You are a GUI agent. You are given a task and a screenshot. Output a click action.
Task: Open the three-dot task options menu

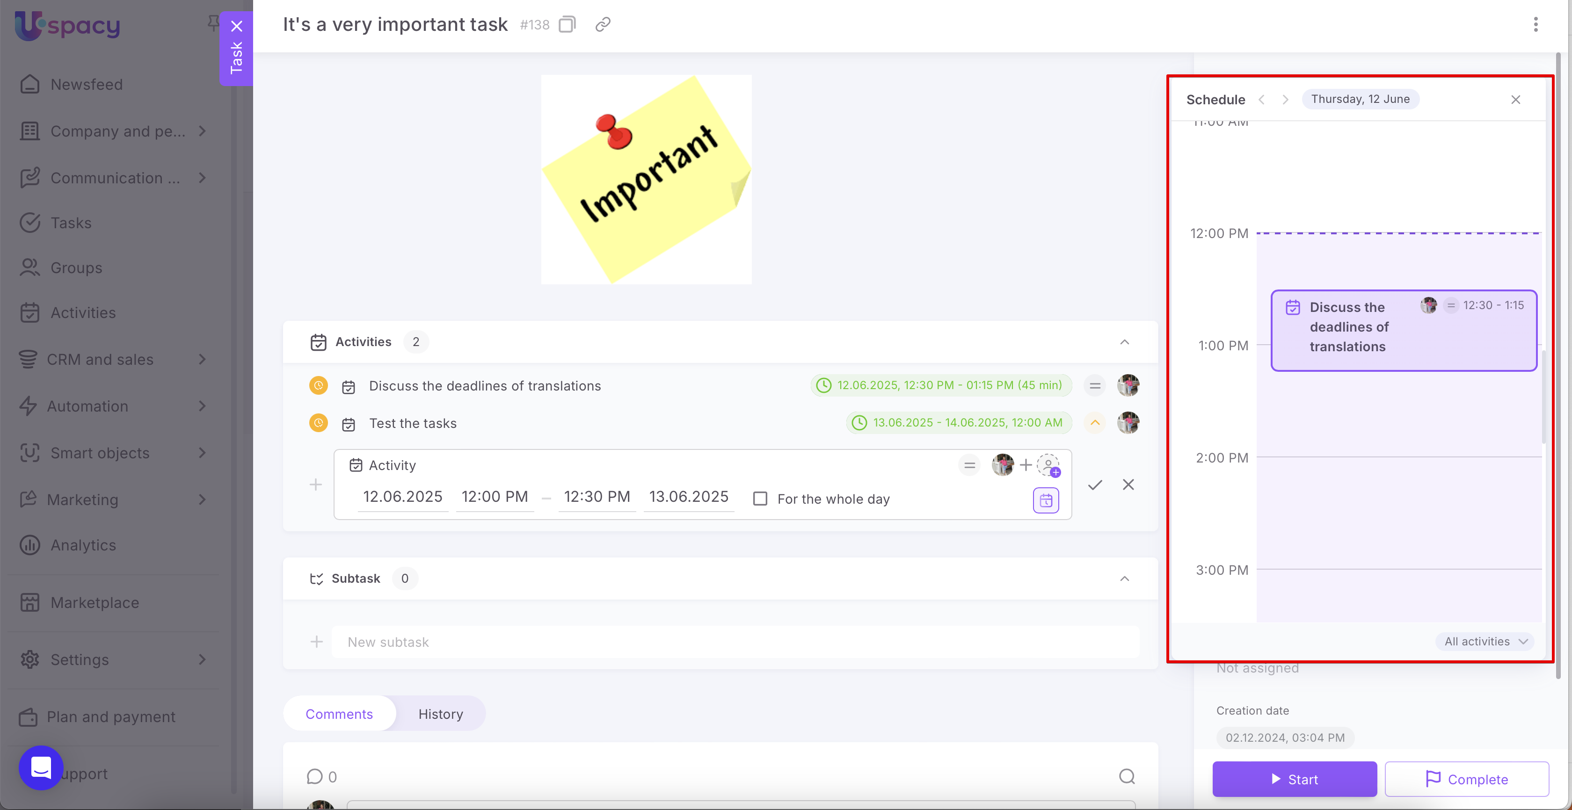point(1536,24)
